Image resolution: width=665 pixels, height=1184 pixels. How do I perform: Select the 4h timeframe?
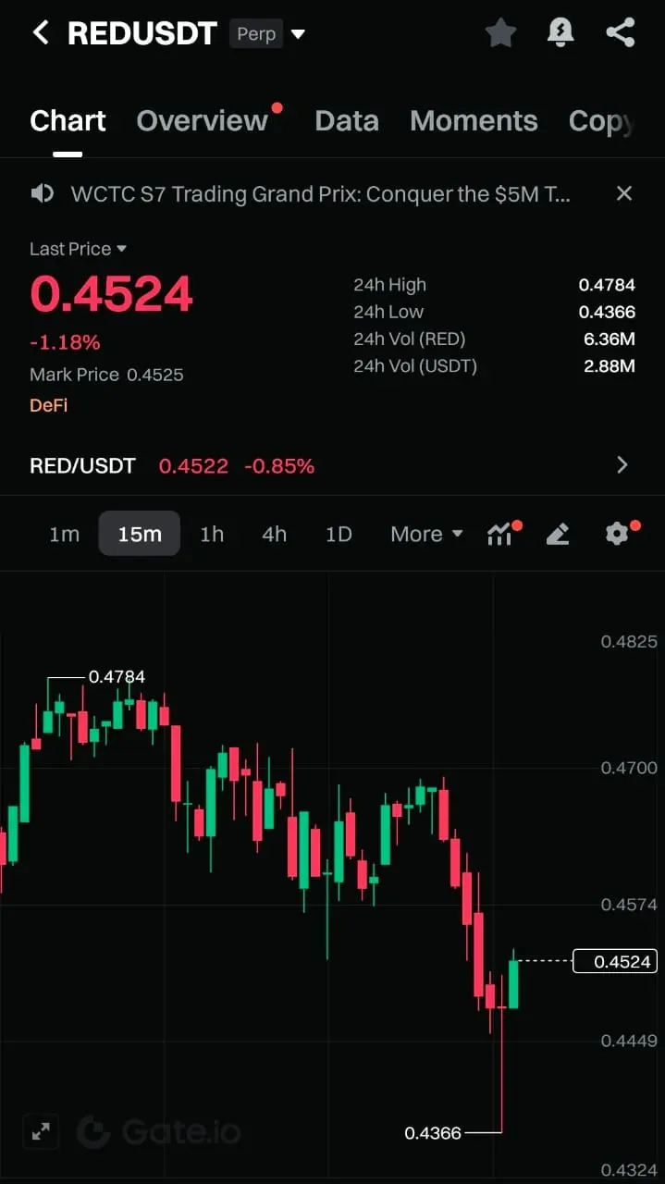(274, 534)
